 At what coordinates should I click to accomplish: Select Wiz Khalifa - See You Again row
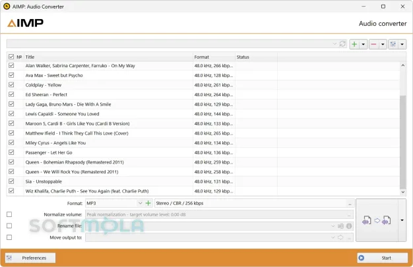coord(203,191)
